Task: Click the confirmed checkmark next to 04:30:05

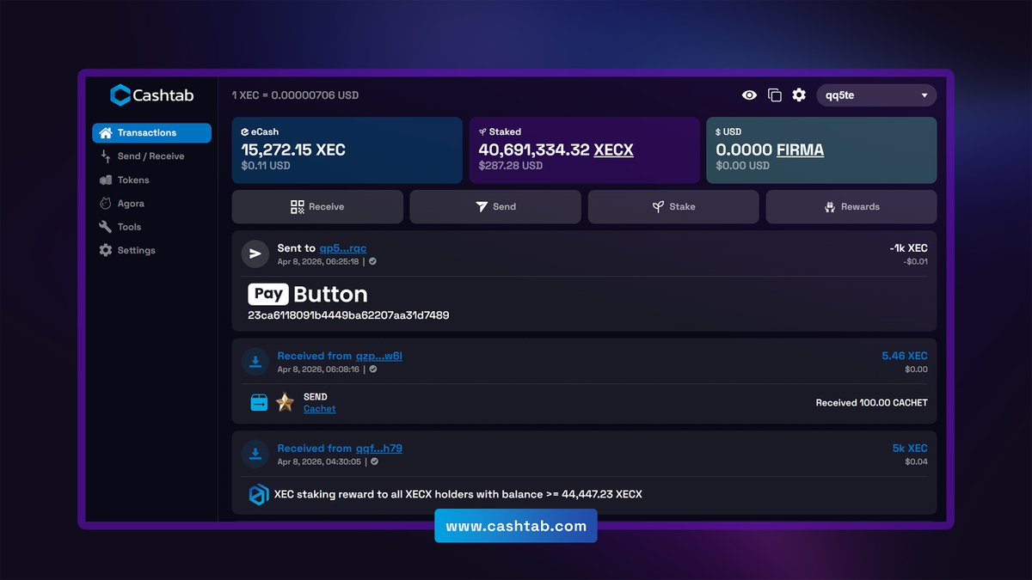Action: click(x=374, y=462)
